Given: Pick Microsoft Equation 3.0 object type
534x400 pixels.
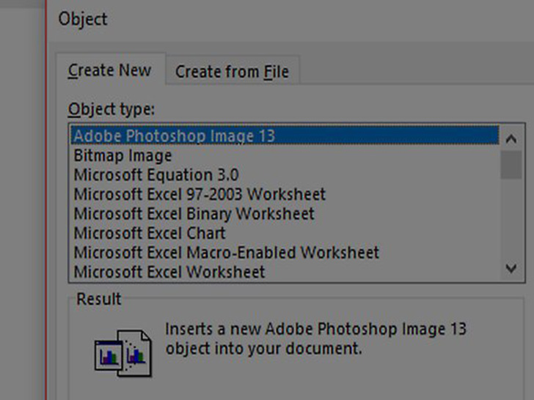Looking at the screenshot, I should pos(156,175).
